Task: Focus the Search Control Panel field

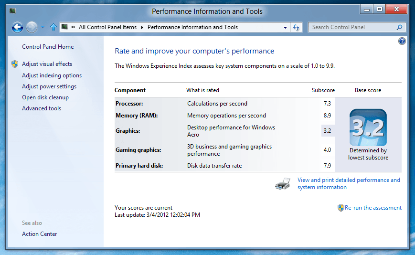Action: click(x=357, y=27)
